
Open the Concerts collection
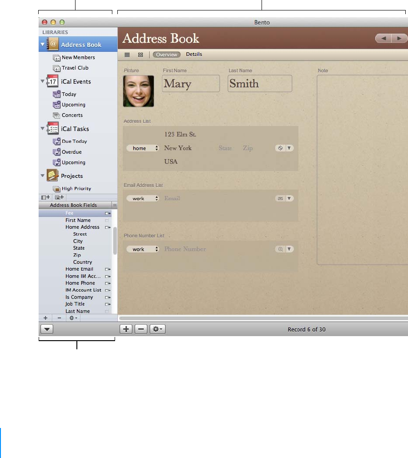tap(68, 115)
